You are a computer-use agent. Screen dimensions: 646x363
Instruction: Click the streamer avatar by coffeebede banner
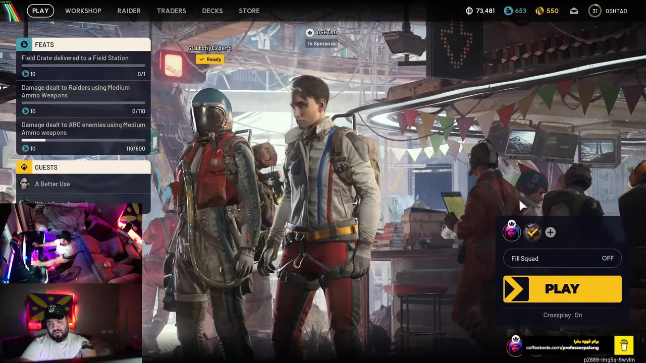tap(515, 346)
